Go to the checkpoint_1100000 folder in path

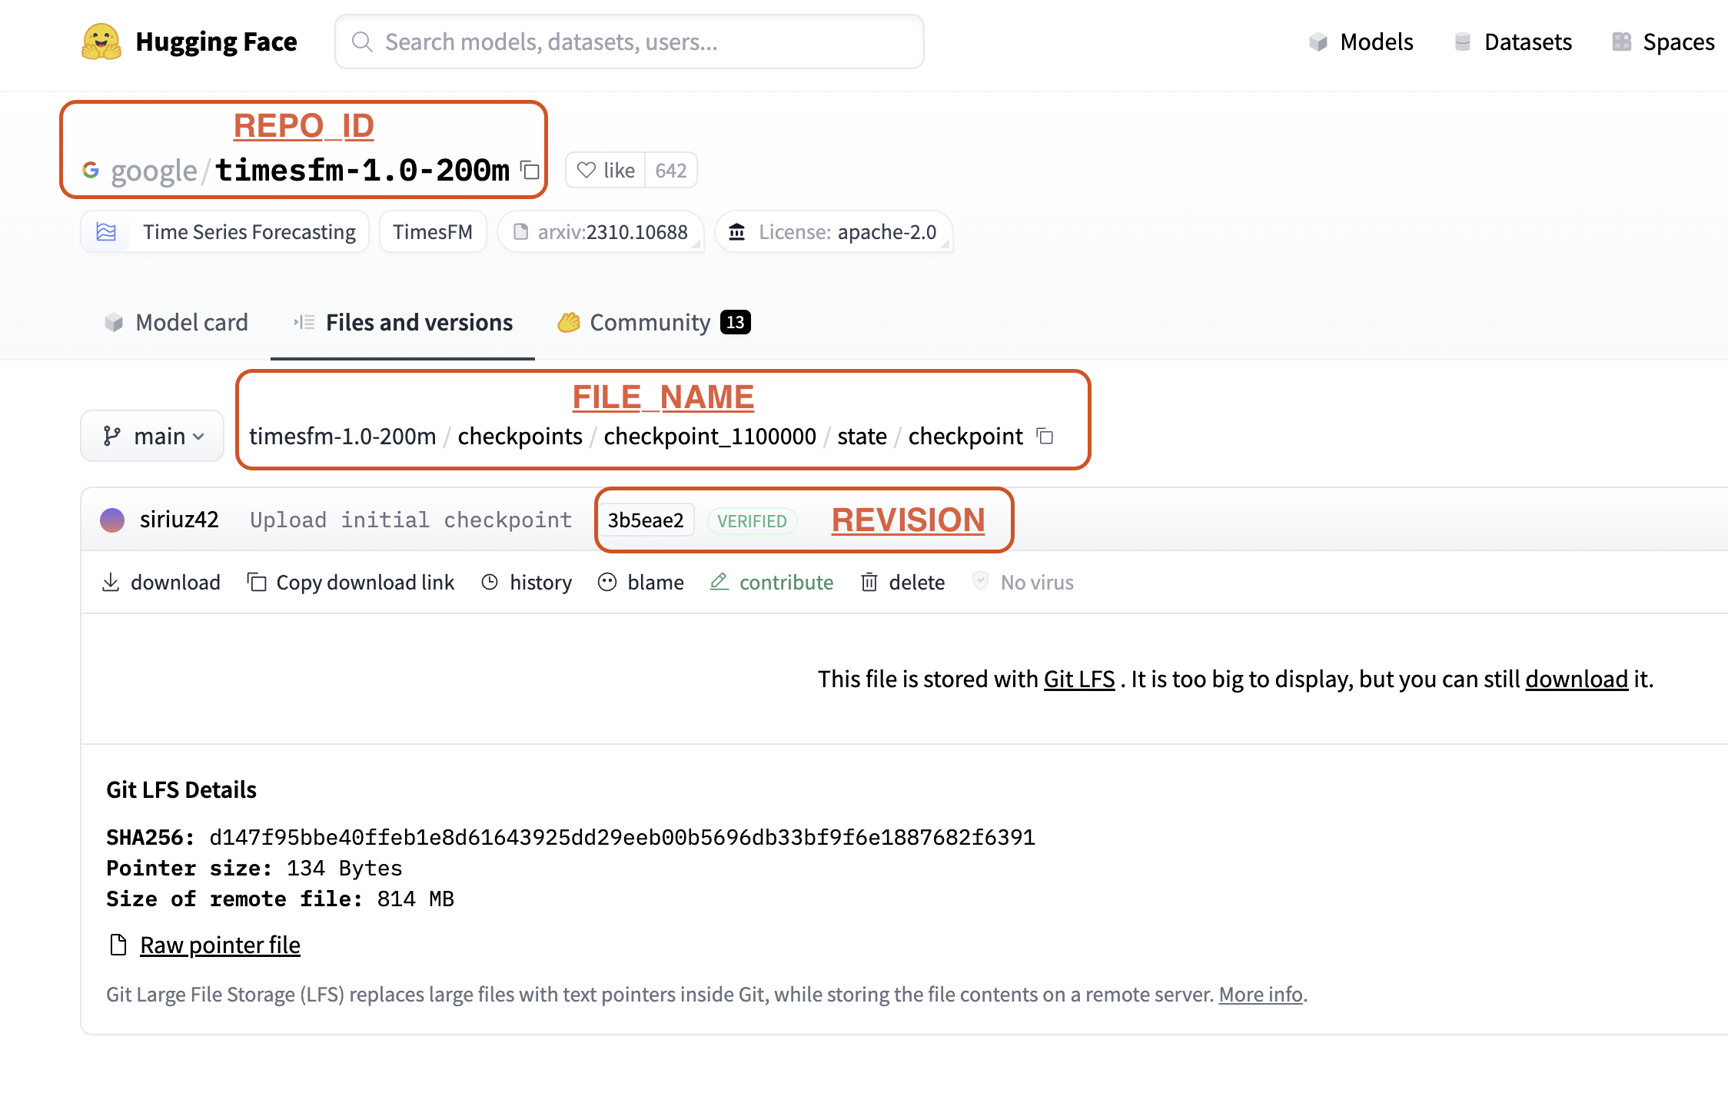pyautogui.click(x=709, y=436)
